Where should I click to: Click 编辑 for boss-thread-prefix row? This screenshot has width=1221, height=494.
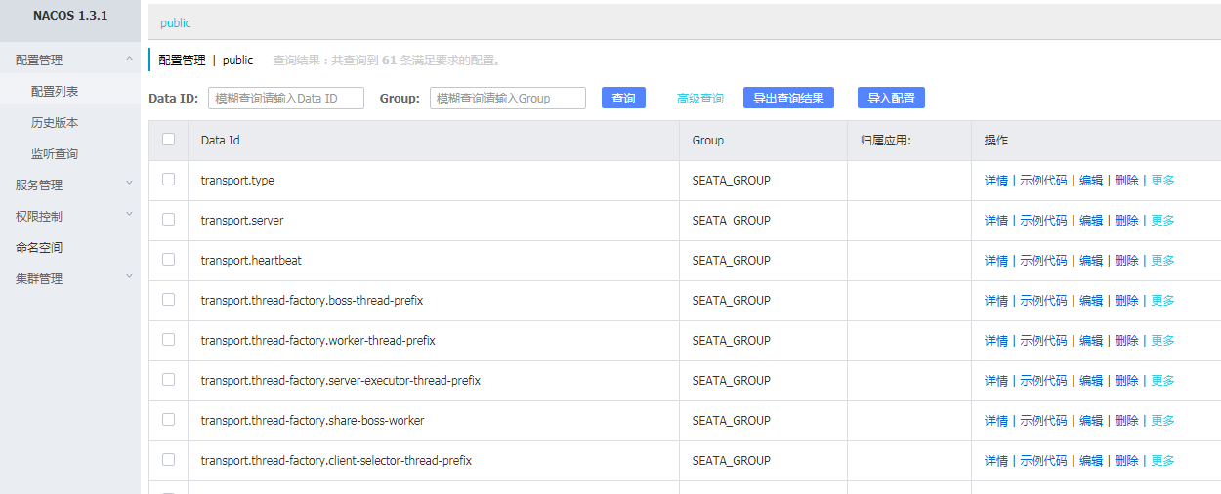pos(1091,301)
